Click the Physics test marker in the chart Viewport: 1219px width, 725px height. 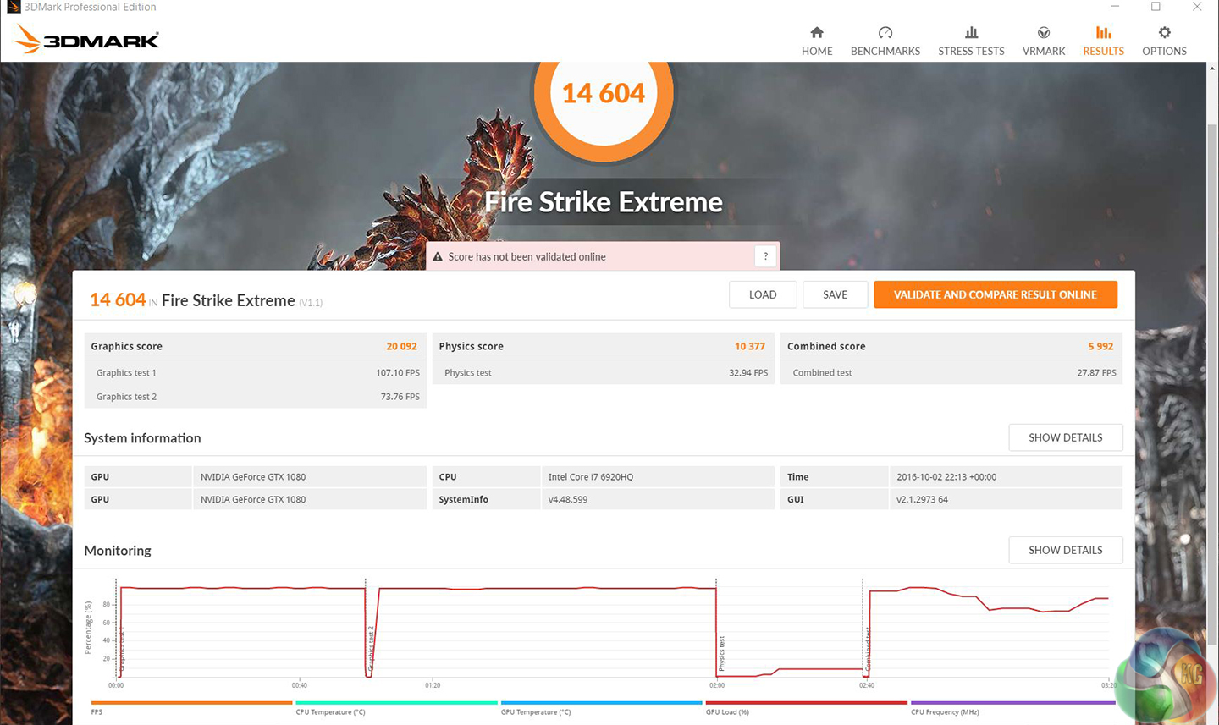point(721,653)
